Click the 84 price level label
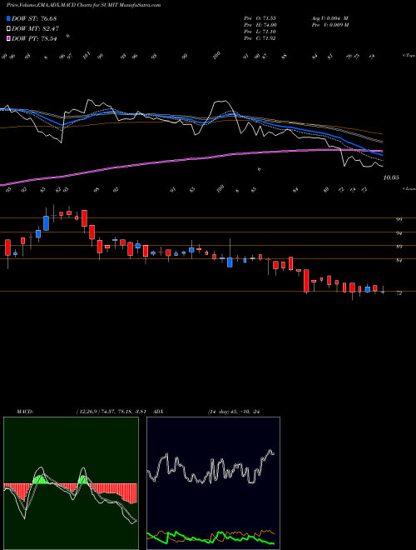The width and height of the screenshot is (416, 550). tap(399, 261)
